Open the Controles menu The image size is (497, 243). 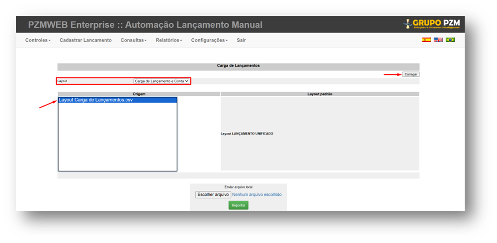point(38,40)
